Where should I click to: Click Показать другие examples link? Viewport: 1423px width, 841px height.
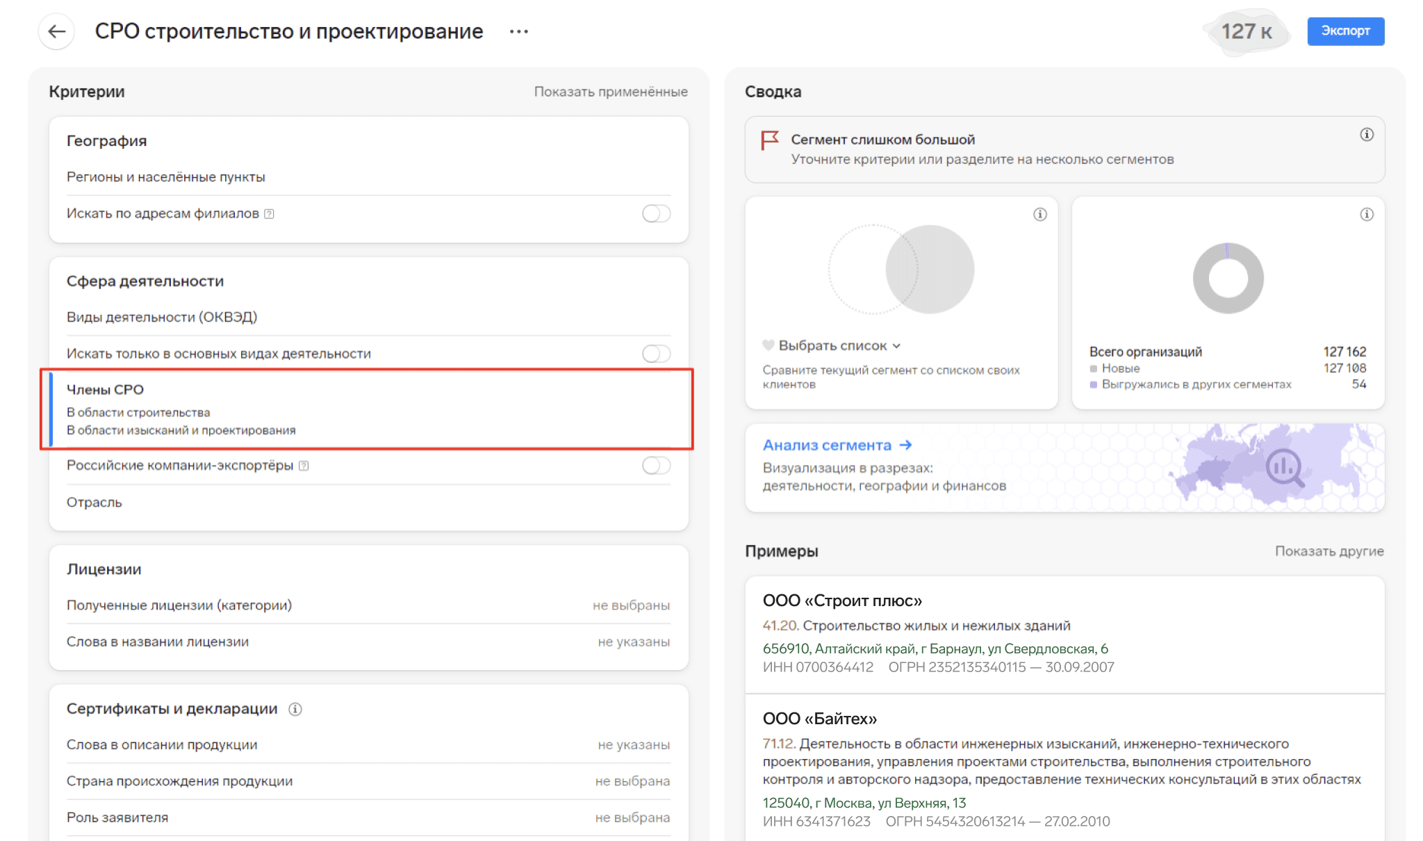click(x=1329, y=551)
